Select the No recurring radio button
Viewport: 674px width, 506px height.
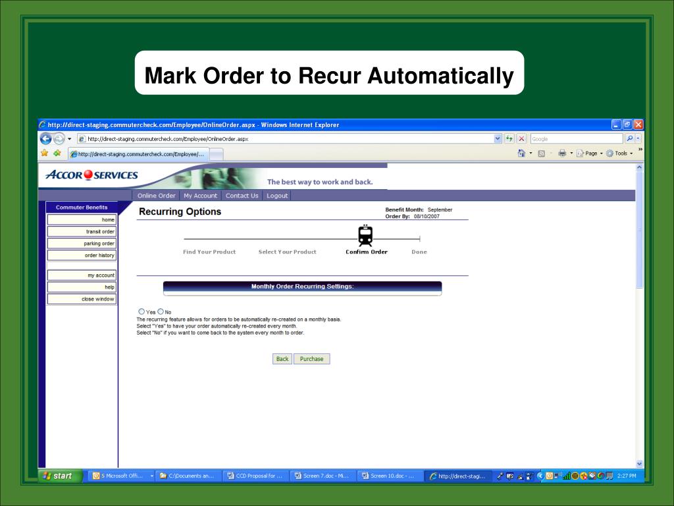[161, 312]
